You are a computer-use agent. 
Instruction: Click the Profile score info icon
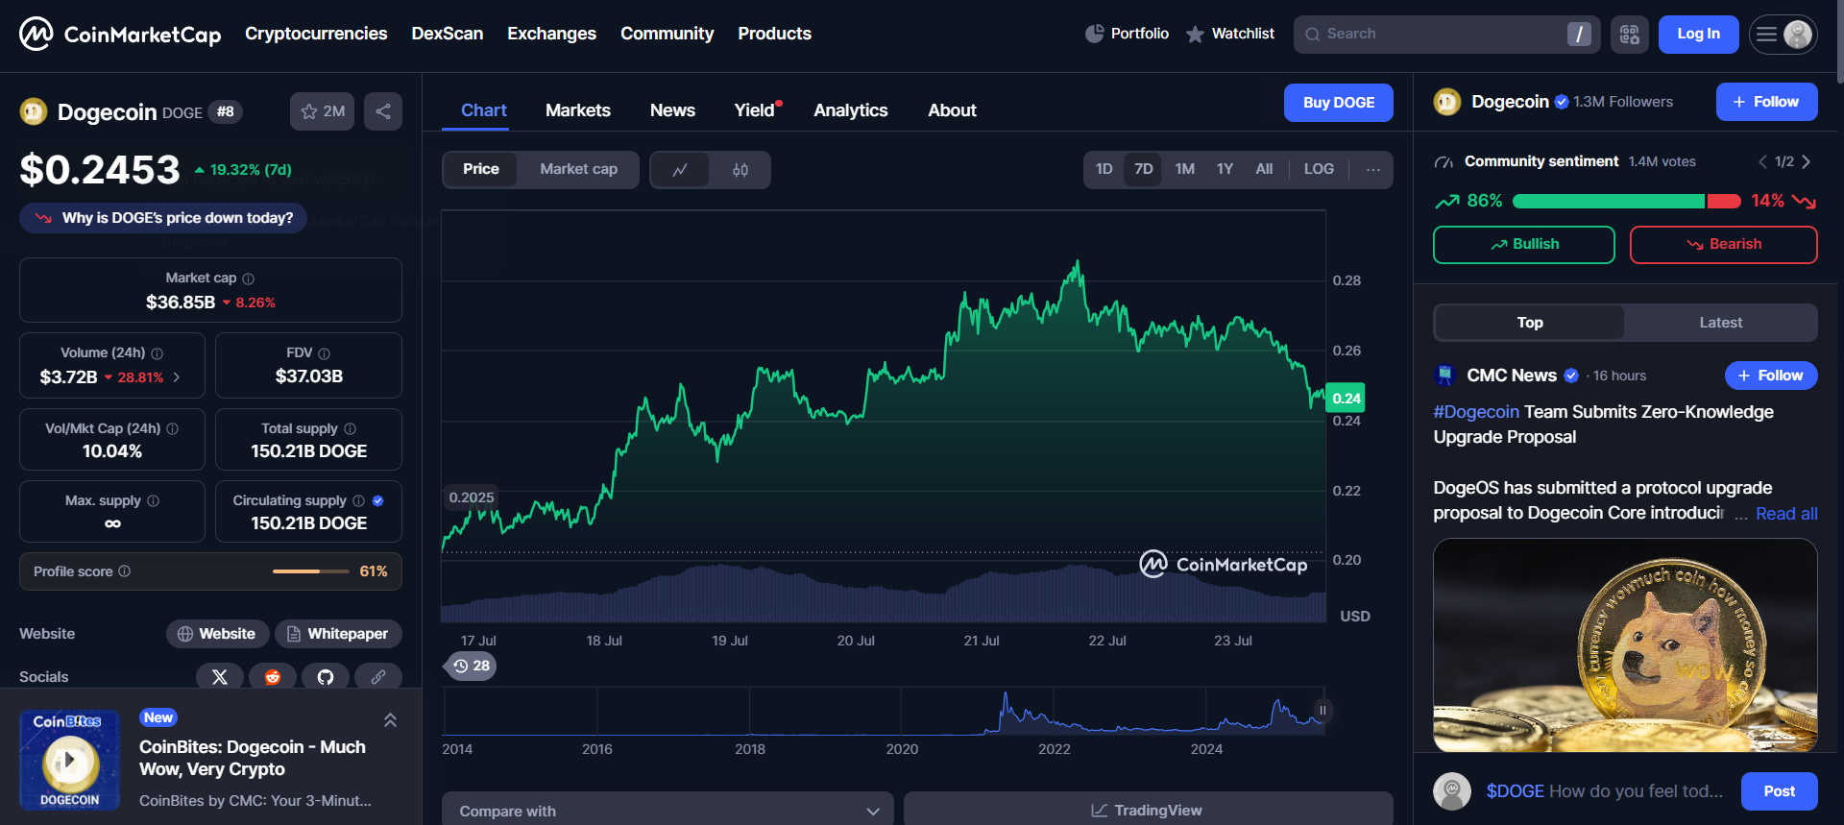pos(124,571)
